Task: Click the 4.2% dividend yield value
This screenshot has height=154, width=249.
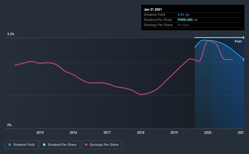Action: click(181, 15)
